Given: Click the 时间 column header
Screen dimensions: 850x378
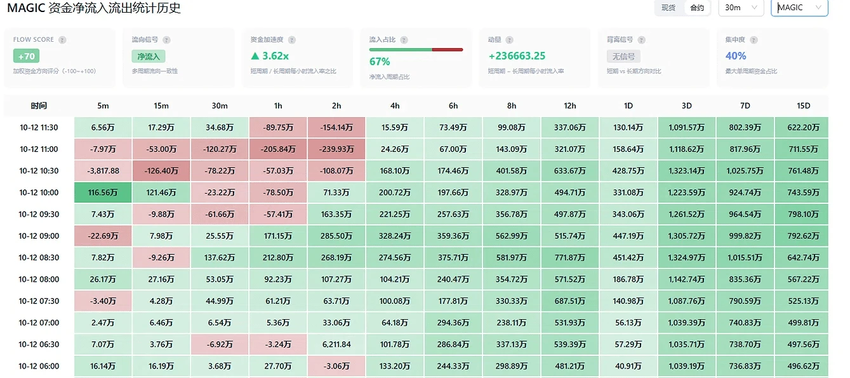Looking at the screenshot, I should click(x=39, y=106).
